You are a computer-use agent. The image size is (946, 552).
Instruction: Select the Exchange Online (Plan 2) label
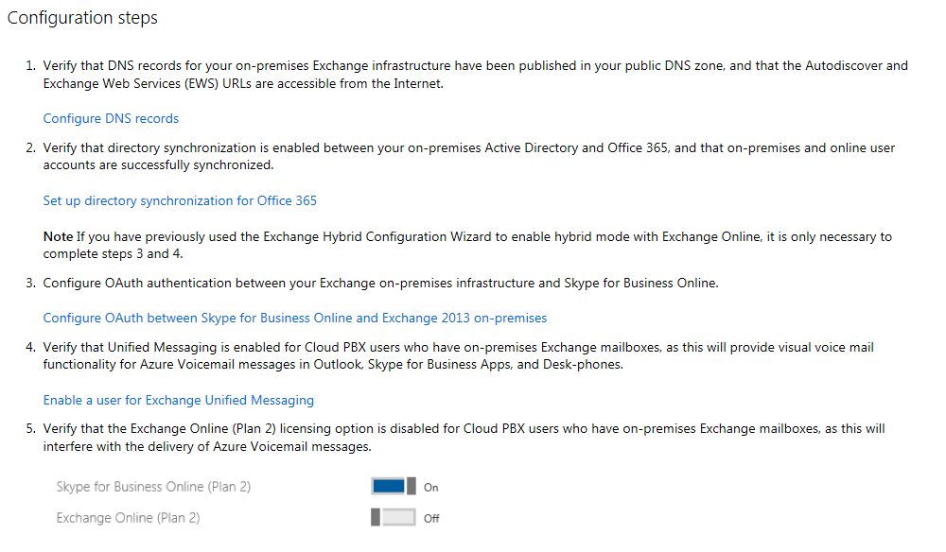(x=128, y=517)
